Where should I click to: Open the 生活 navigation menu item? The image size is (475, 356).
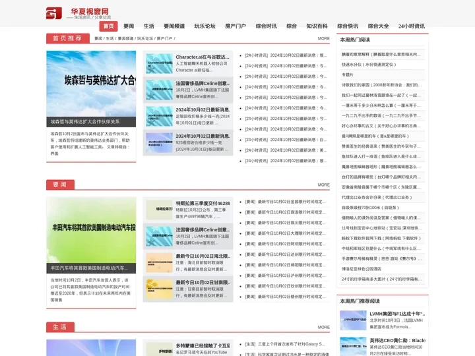point(148,26)
